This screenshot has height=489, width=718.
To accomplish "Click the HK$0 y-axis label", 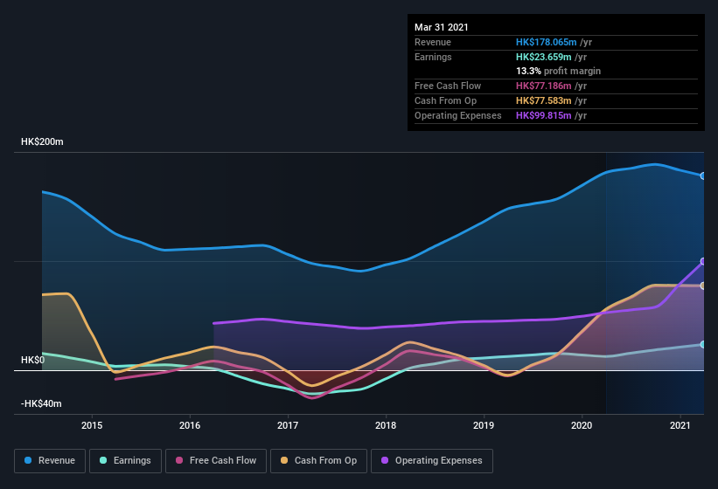I will [33, 360].
